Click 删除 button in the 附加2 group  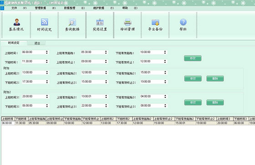tap(215, 102)
